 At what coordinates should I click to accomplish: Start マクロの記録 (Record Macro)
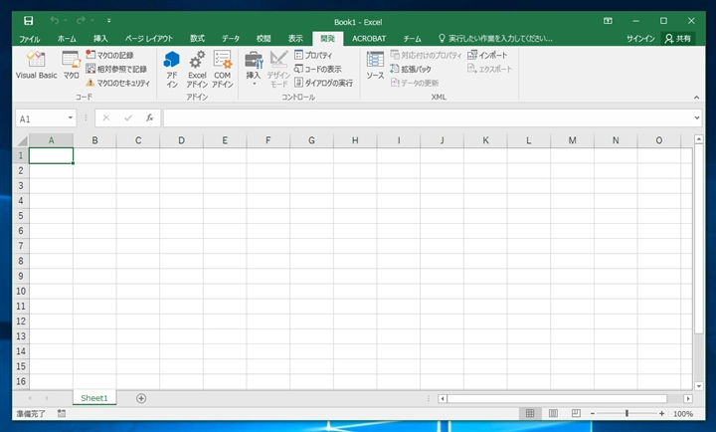(110, 55)
